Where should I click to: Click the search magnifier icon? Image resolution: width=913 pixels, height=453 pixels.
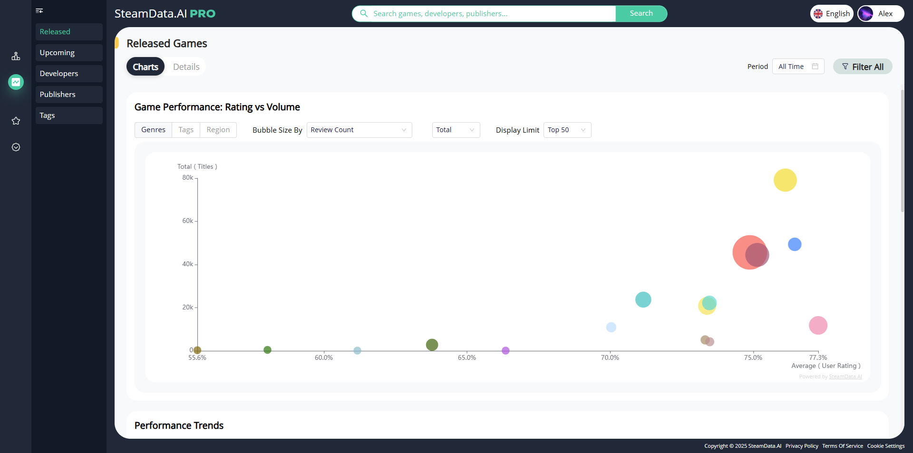tap(363, 13)
